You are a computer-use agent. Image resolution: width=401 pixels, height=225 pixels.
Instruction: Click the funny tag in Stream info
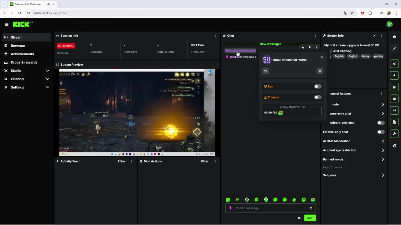(366, 56)
